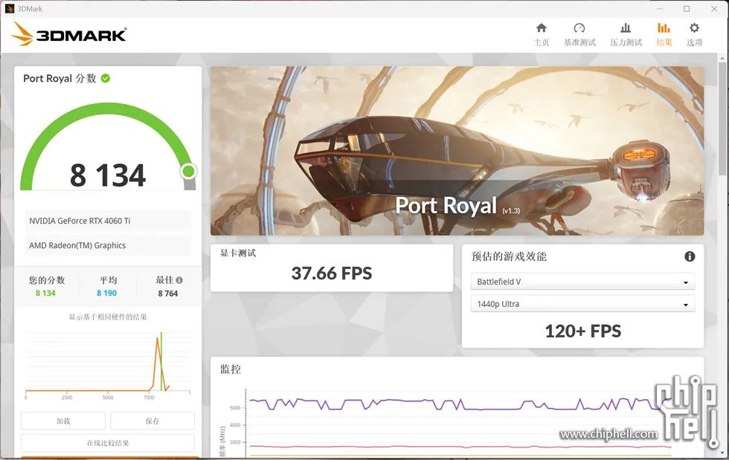Click the 监控 monitoring chart area
The image size is (729, 460).
(457, 409)
